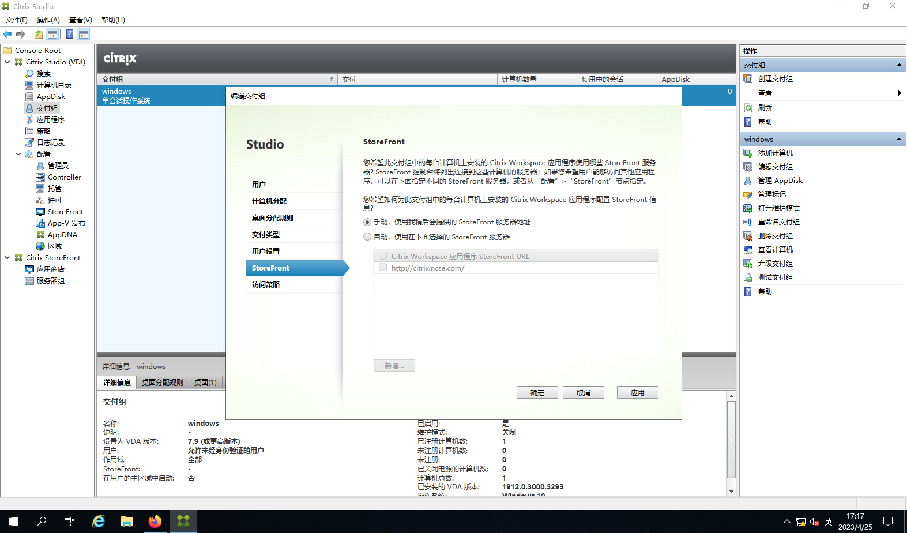The image size is (907, 533).
Task: Select the 手动 manual StoreFront radio option
Action: tap(367, 222)
